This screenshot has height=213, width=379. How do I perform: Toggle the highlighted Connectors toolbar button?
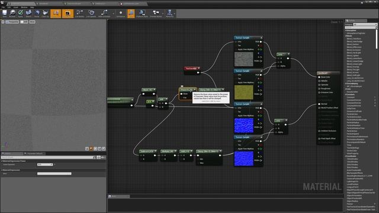point(56,14)
